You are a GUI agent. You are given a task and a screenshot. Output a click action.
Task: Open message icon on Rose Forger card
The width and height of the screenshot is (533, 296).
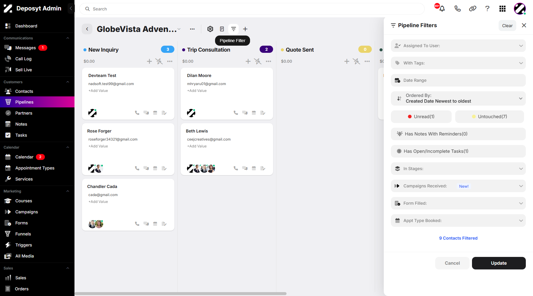click(x=146, y=168)
